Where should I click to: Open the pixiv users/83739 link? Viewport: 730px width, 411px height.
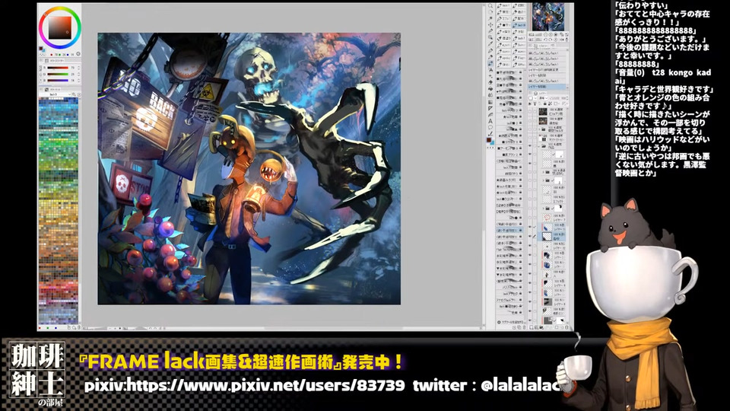(x=244, y=385)
